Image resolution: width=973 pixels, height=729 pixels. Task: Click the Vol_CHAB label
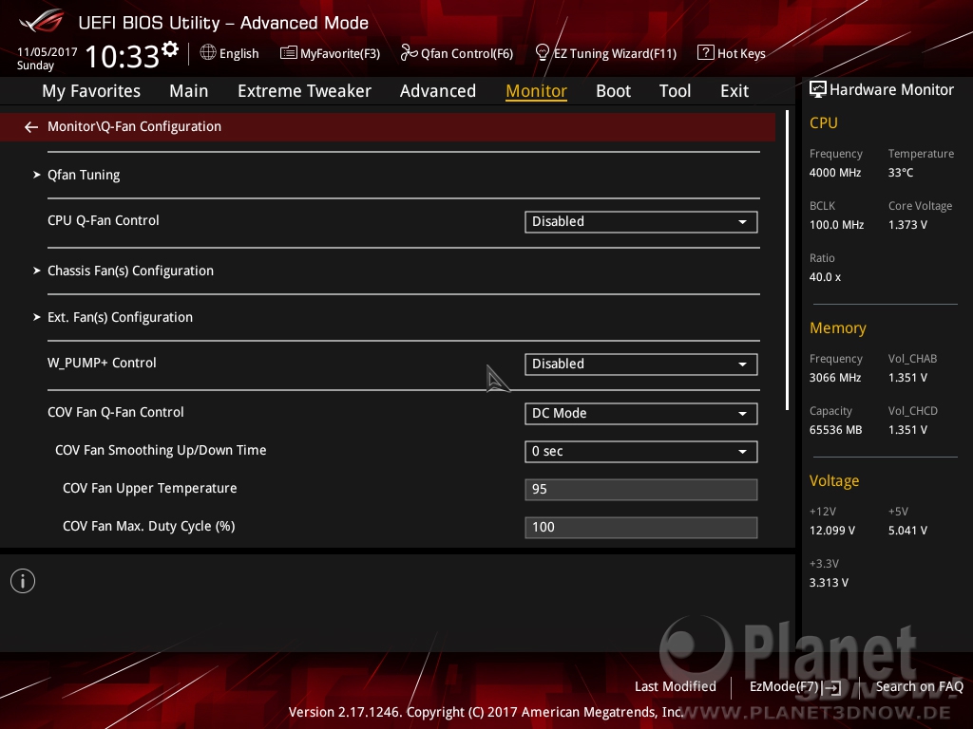coord(912,359)
